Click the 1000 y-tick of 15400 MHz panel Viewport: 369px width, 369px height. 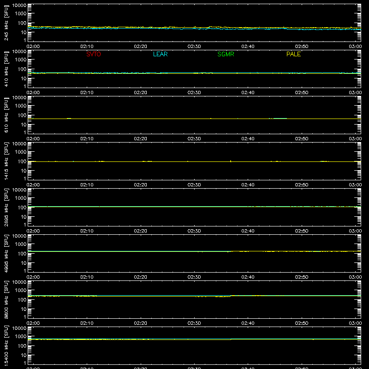pyautogui.click(x=21, y=337)
